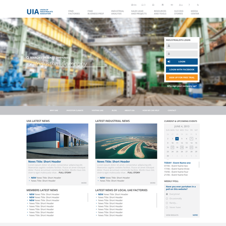Open UIA Latest News headline title
226x226 pixels.
(x=45, y=161)
